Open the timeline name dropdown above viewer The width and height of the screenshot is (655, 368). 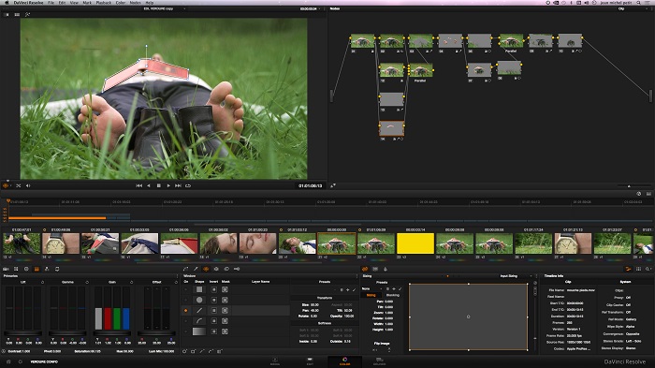[x=165, y=8]
